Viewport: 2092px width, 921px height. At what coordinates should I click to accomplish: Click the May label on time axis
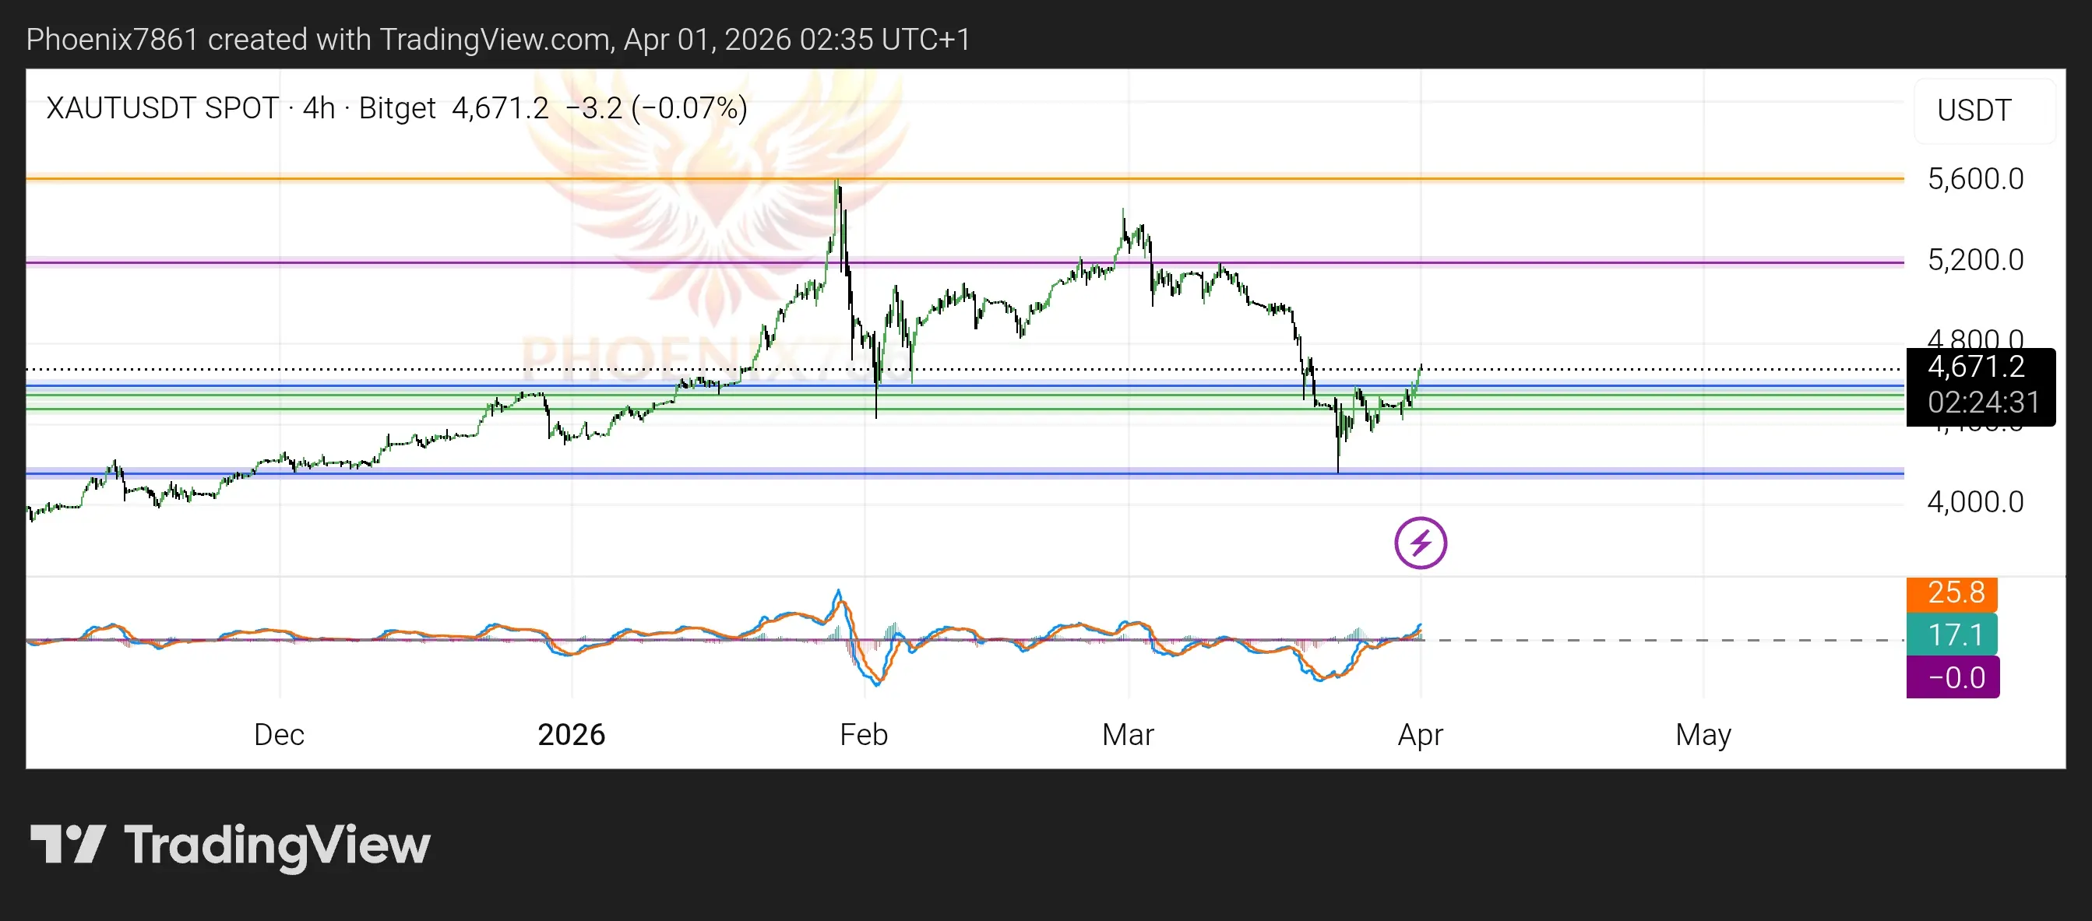(1703, 734)
